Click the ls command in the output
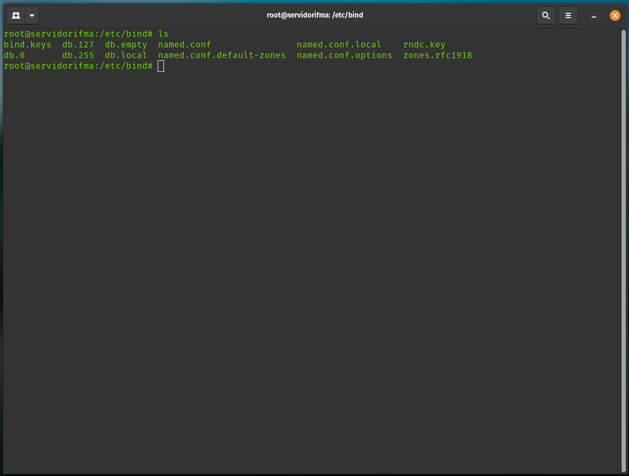 (x=165, y=34)
